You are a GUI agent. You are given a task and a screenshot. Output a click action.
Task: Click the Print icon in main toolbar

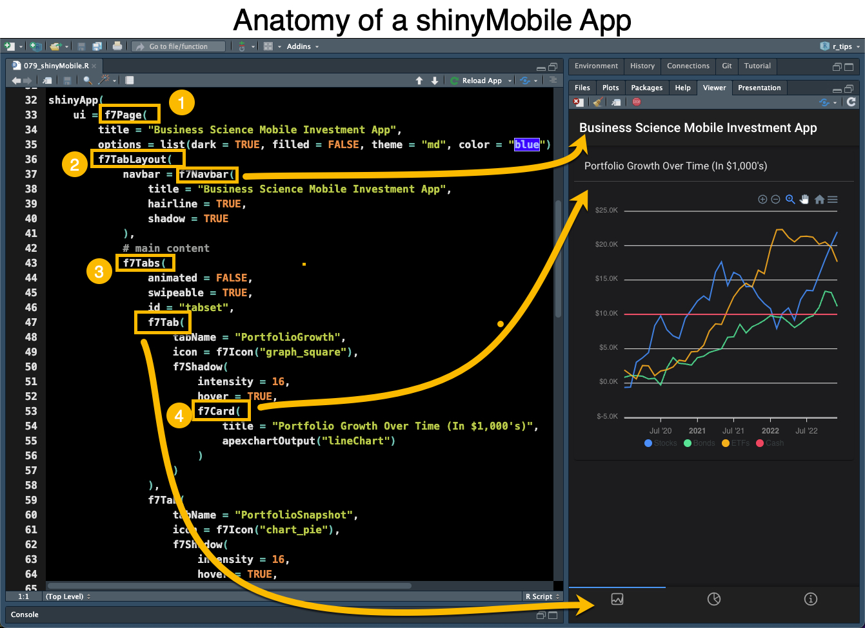[x=117, y=46]
